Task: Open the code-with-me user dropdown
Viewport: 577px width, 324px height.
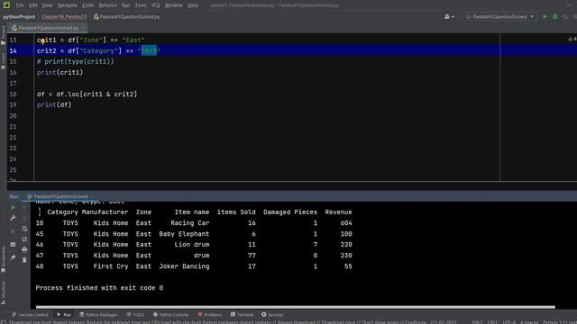Action: (449, 17)
